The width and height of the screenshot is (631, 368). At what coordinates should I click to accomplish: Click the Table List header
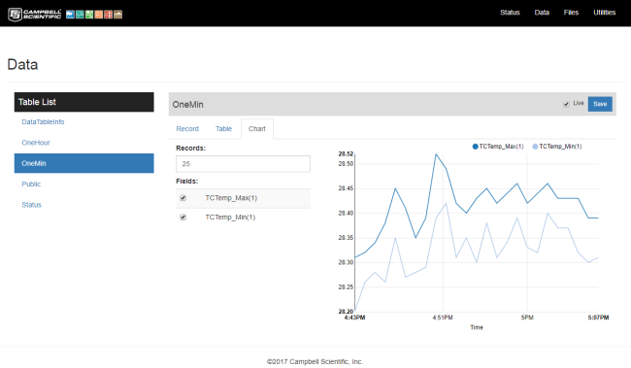84,102
